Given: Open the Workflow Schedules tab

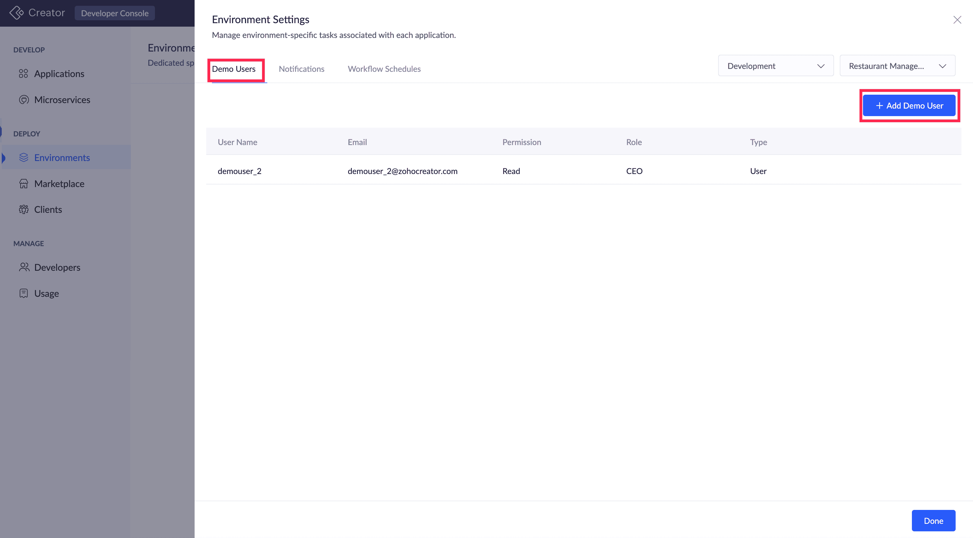Looking at the screenshot, I should pyautogui.click(x=384, y=69).
